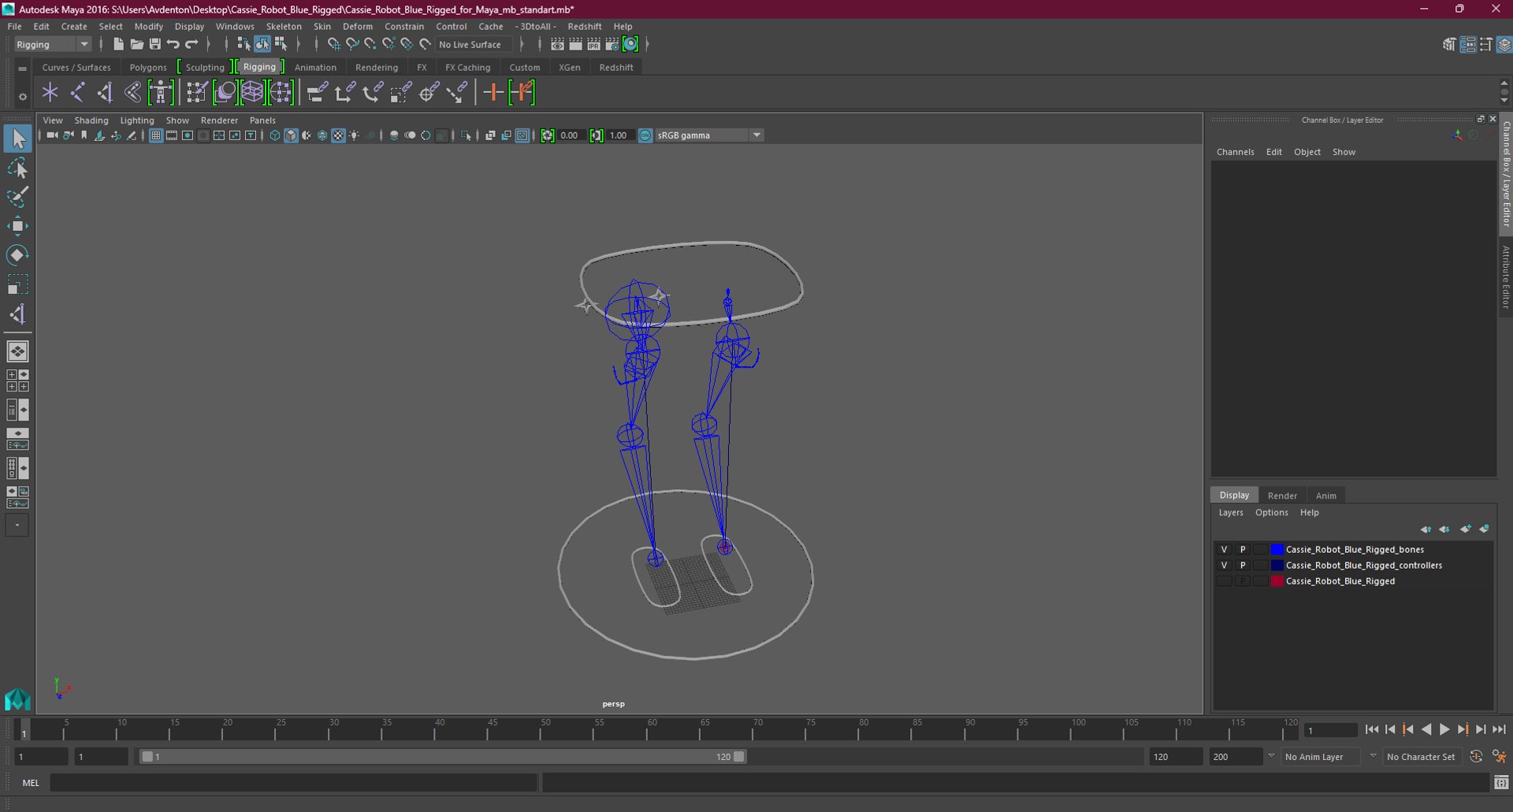Activate the Paint Selection tool
Screen dimensions: 1513x812
17,197
